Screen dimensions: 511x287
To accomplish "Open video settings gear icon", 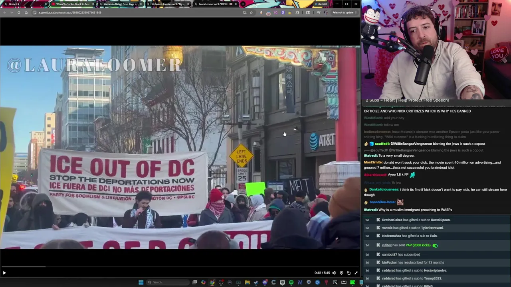I will 341,273.
